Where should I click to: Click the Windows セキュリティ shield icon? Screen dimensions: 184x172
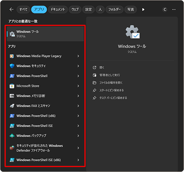(x=12, y=66)
